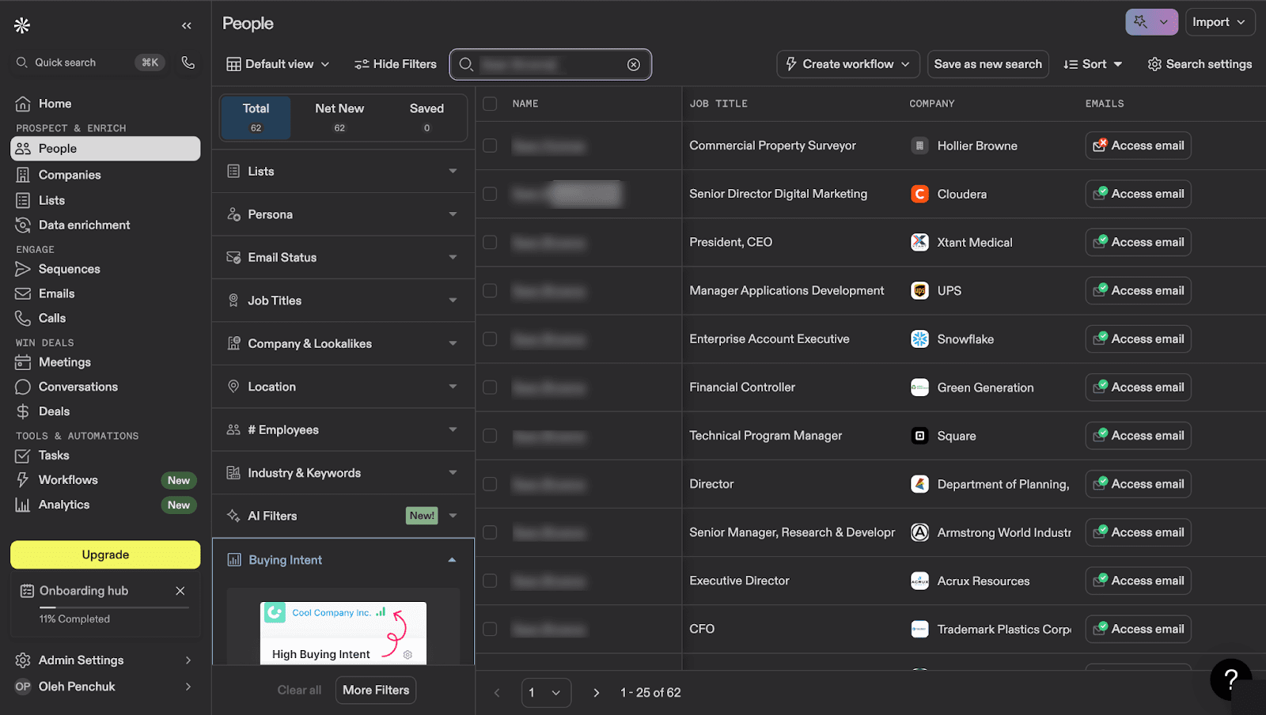Collapse the sidebar with double-chevron icon

(x=187, y=26)
